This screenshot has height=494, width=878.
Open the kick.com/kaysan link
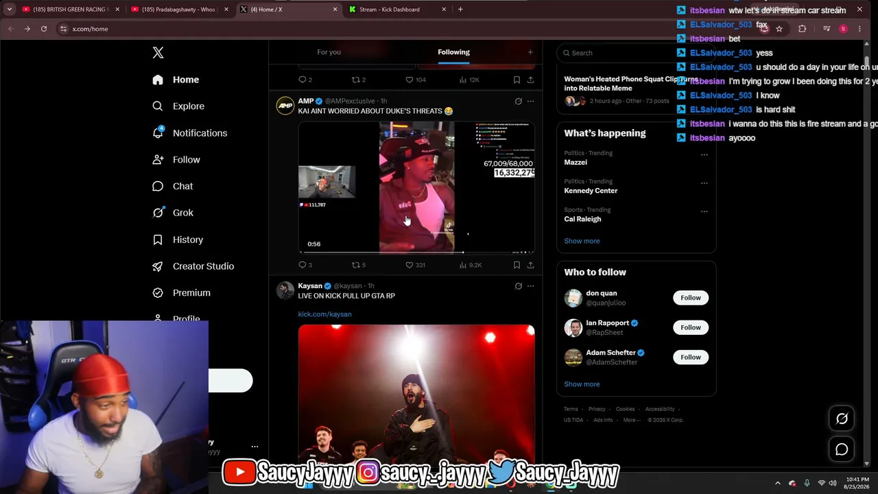(x=324, y=314)
